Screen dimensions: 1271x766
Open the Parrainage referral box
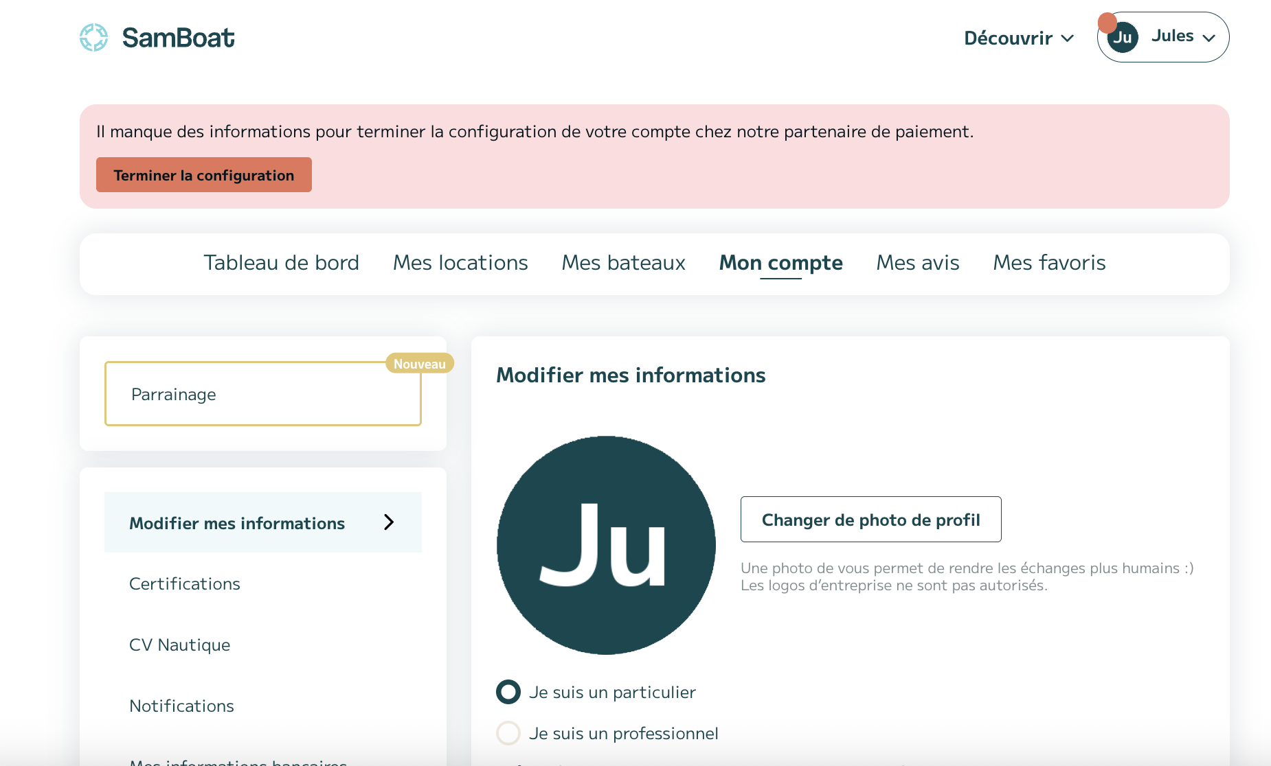pyautogui.click(x=262, y=394)
